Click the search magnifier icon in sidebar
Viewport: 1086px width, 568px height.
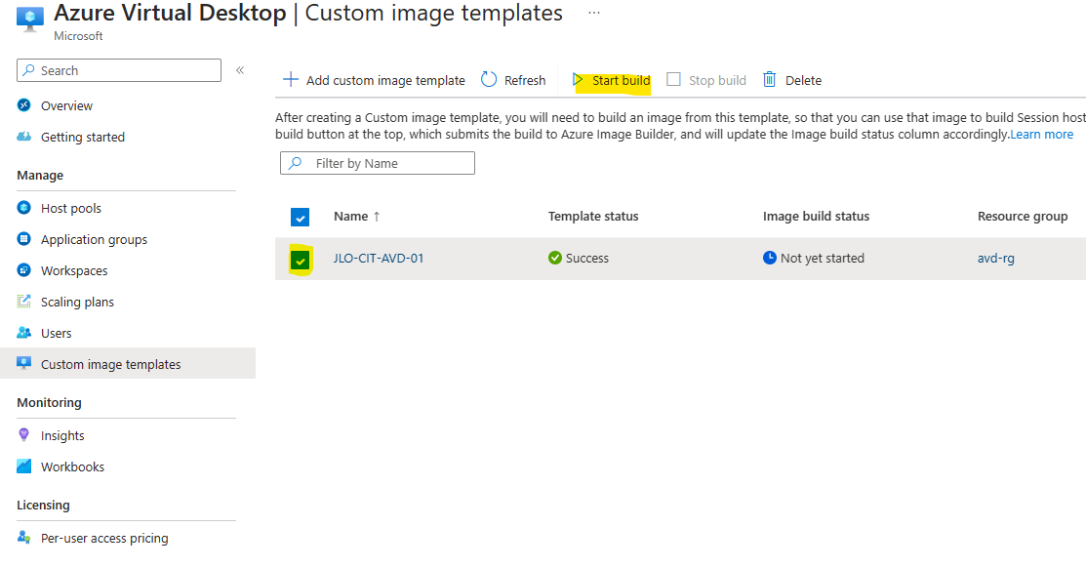click(x=29, y=70)
